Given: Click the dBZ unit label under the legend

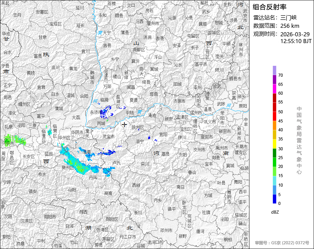Looking at the screenshot, I should (x=275, y=212).
